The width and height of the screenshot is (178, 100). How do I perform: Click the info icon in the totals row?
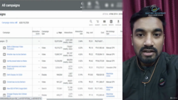(x=7, y=41)
